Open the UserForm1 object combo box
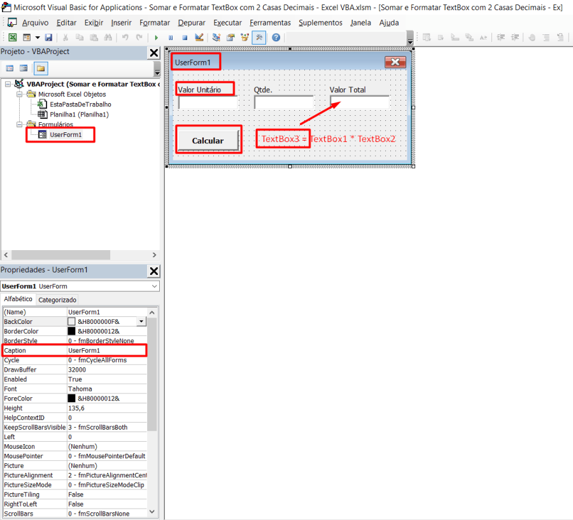This screenshot has width=573, height=520. coord(80,286)
